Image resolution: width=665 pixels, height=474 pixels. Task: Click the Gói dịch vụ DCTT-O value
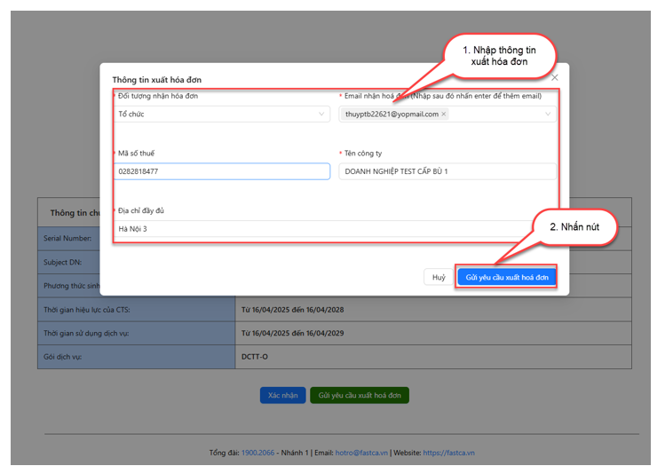255,356
